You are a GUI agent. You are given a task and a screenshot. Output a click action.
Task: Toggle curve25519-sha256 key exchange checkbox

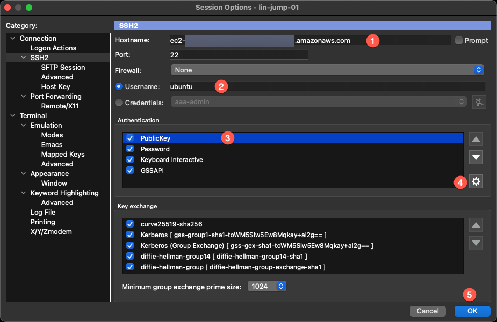point(130,224)
